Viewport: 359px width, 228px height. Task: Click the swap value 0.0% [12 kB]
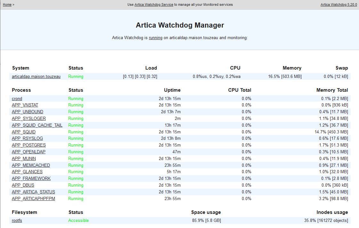pyautogui.click(x=336, y=77)
